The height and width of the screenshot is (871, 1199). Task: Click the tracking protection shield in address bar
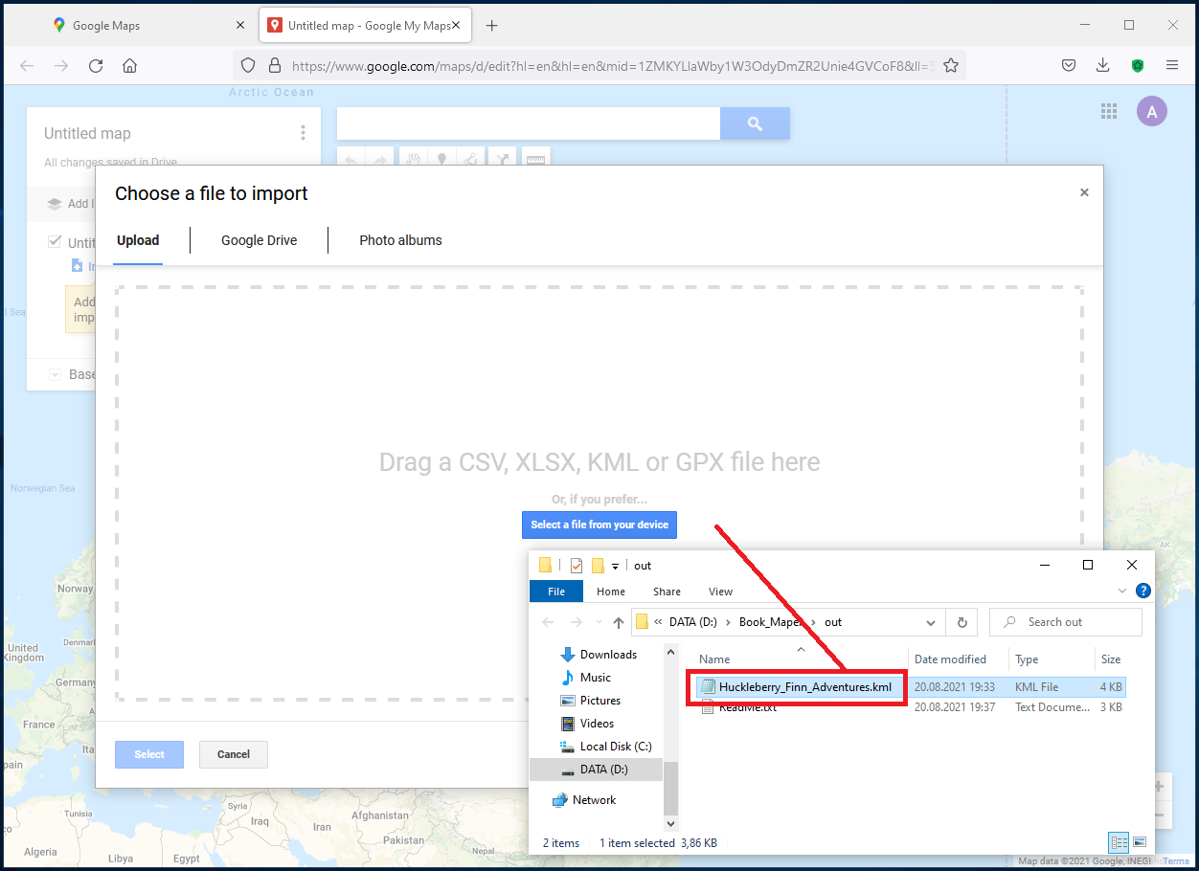pyautogui.click(x=248, y=65)
